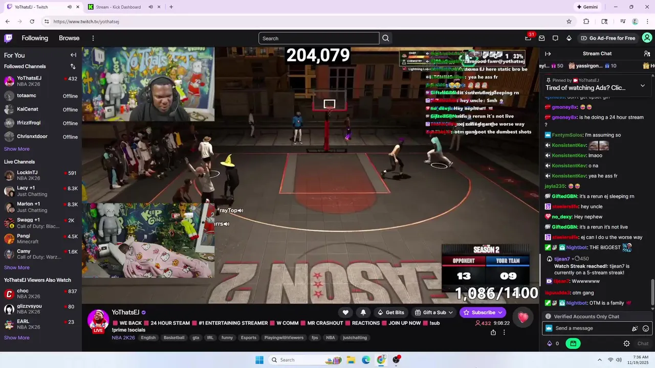Open the Gift a Sub dropdown
655x368 pixels.
(x=434, y=312)
